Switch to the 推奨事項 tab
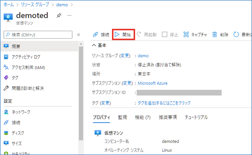252x155 pixels. tap(168, 117)
